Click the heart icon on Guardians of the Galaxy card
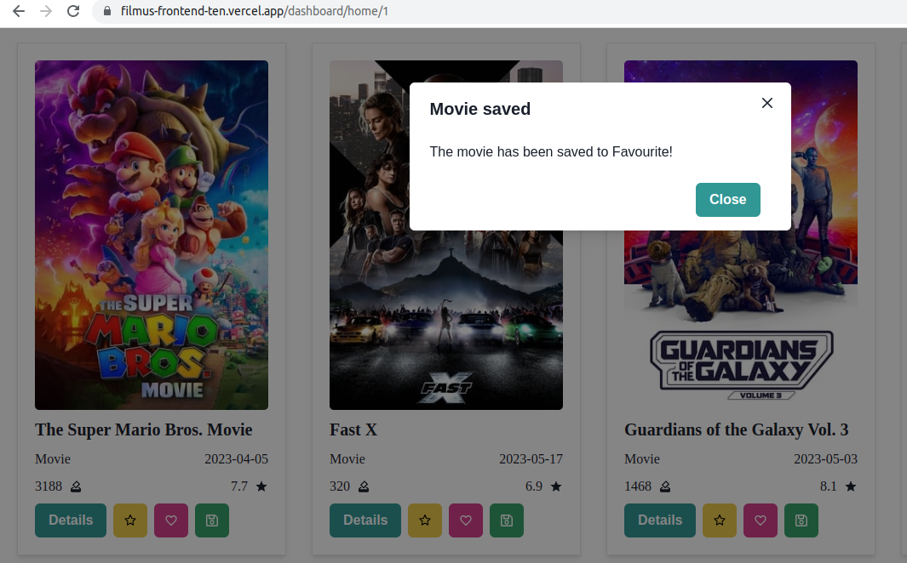The width and height of the screenshot is (907, 563). [761, 520]
